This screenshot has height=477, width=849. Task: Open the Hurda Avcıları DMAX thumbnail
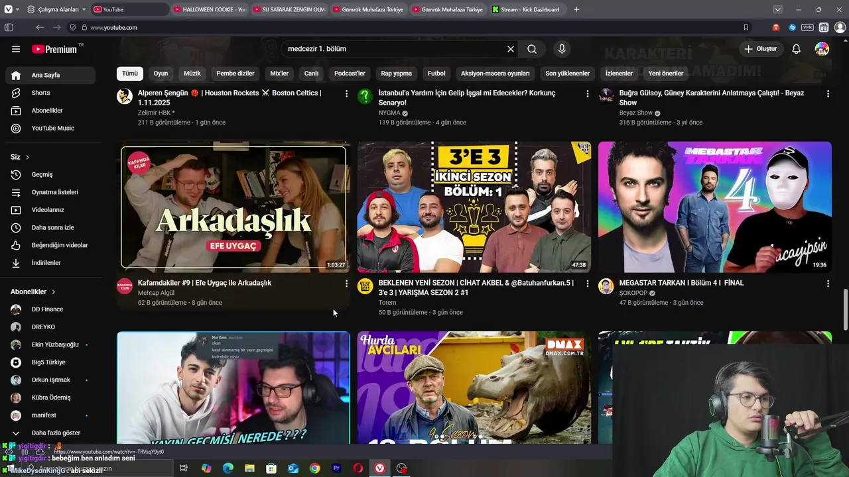pos(474,388)
